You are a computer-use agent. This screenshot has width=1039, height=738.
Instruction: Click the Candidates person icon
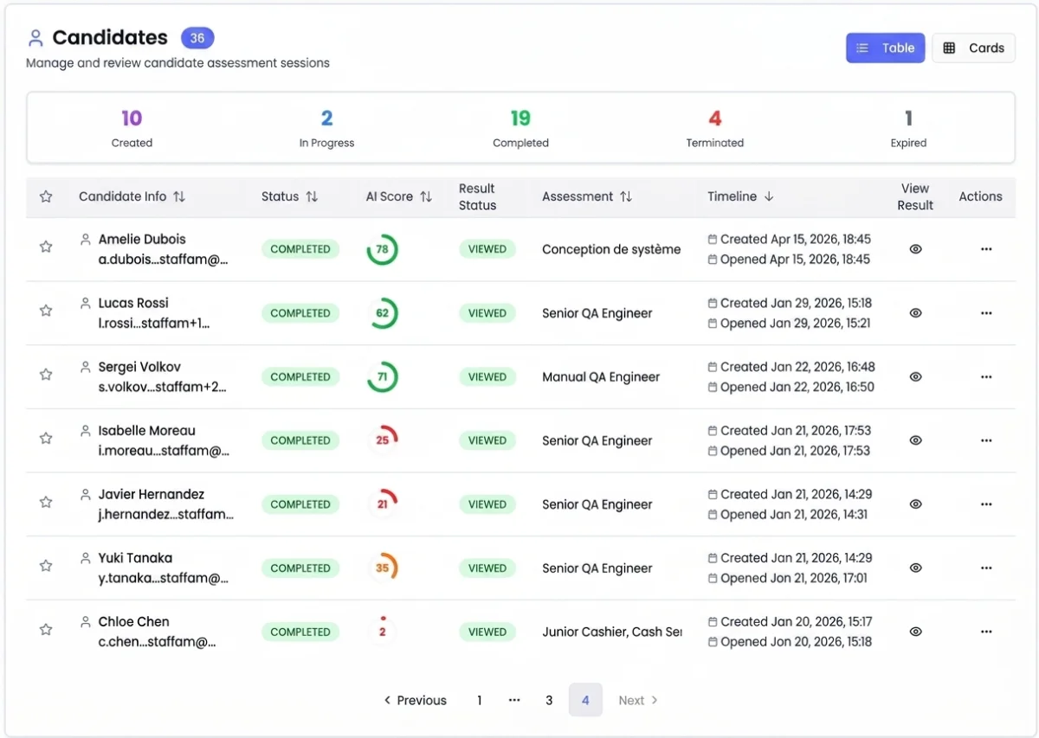click(x=35, y=38)
